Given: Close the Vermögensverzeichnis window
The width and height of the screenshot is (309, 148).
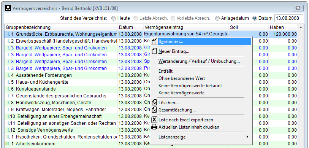Looking at the screenshot, I should point(298,8).
